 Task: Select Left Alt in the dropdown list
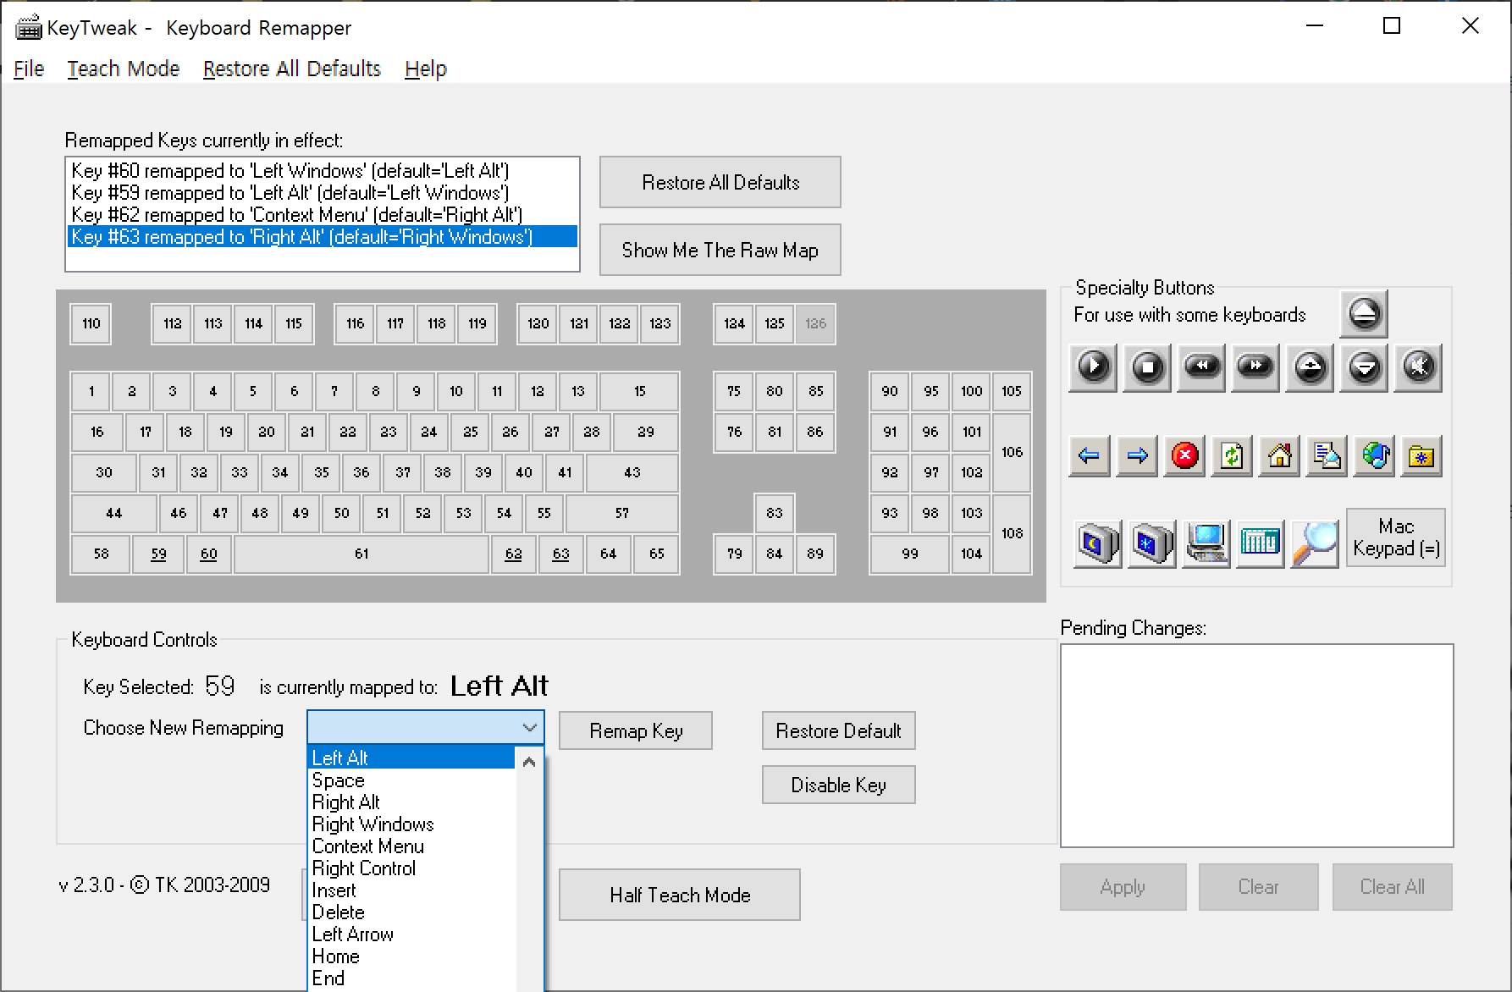coord(411,758)
